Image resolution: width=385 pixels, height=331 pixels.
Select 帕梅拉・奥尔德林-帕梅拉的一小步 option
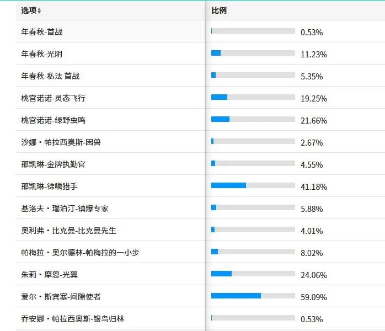(x=200, y=252)
